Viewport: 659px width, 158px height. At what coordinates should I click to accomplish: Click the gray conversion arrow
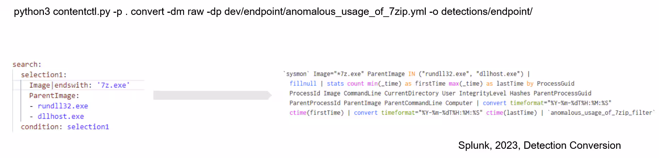[212, 95]
